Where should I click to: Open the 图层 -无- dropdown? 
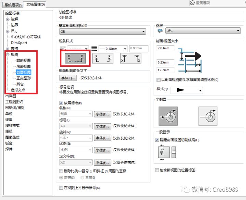click(x=203, y=30)
